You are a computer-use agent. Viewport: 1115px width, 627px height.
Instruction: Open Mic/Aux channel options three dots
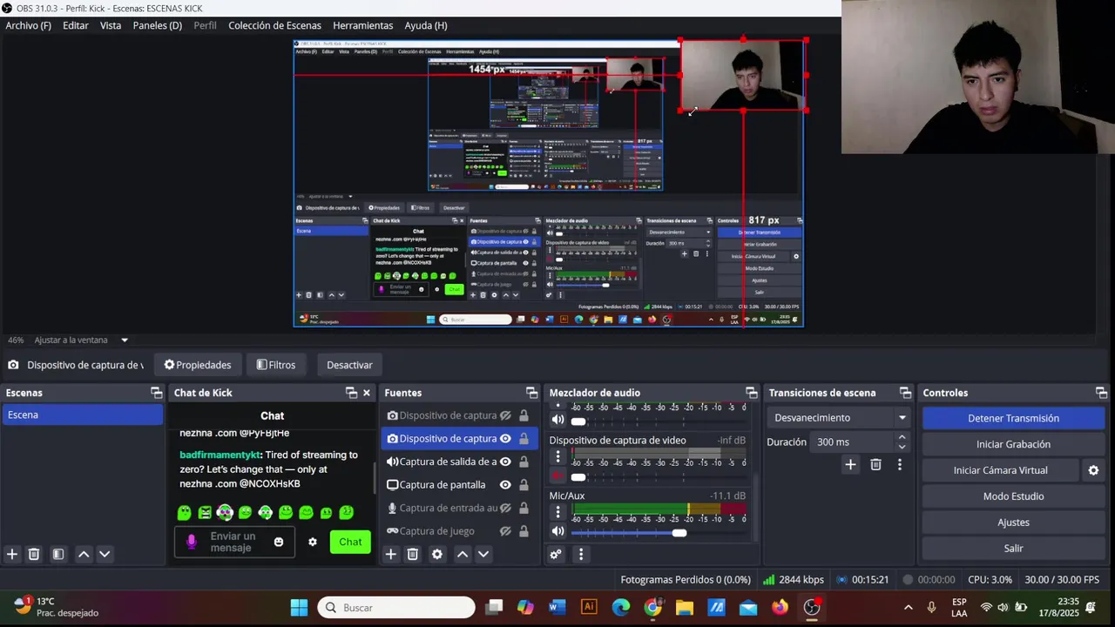[558, 512]
